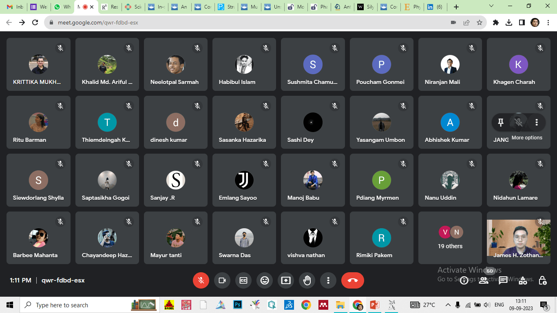Turn on closed captions
Image resolution: width=557 pixels, height=313 pixels.
pyautogui.click(x=243, y=280)
